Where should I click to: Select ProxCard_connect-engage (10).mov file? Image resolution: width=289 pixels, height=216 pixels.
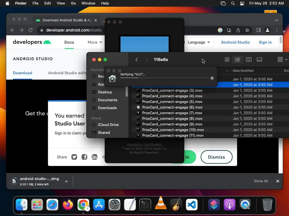click(173, 130)
